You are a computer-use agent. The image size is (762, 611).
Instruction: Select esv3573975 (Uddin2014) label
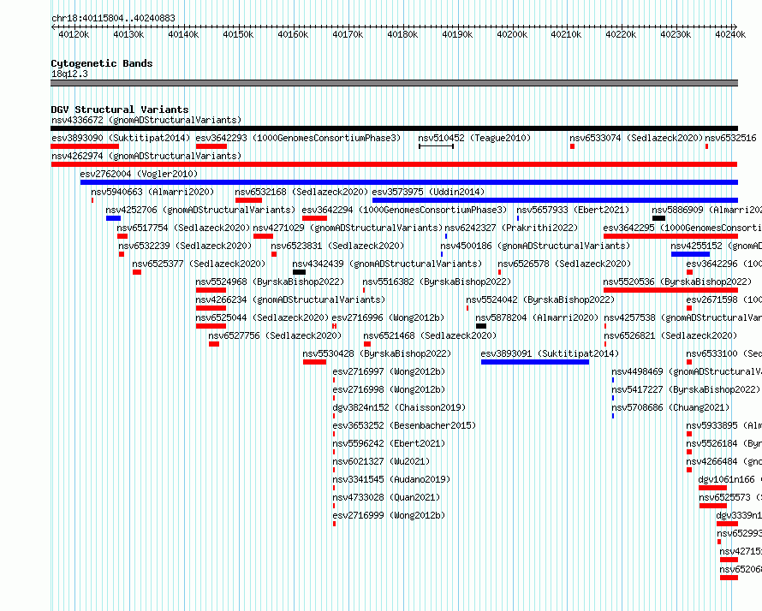click(x=428, y=192)
